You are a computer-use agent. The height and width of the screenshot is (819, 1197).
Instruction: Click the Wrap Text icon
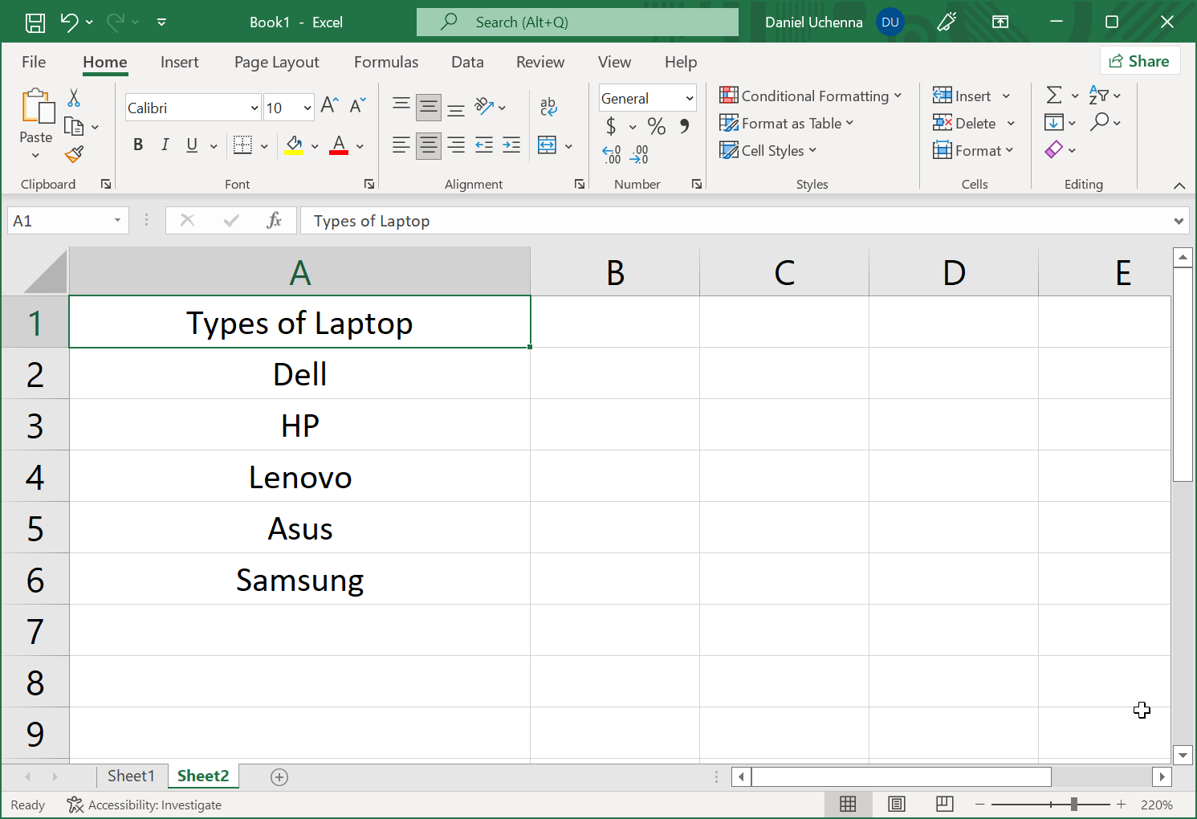(548, 106)
